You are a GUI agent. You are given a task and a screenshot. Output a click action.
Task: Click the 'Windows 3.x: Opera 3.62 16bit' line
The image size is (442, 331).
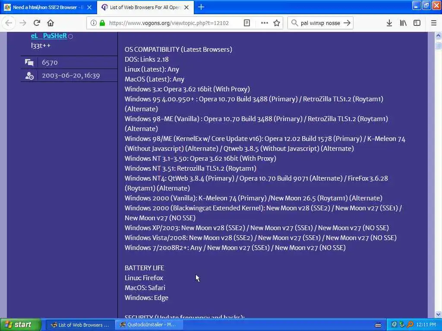coord(187,89)
